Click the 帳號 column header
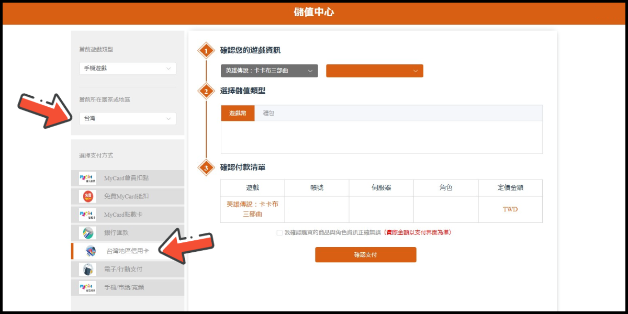The height and width of the screenshot is (314, 628). (x=317, y=188)
